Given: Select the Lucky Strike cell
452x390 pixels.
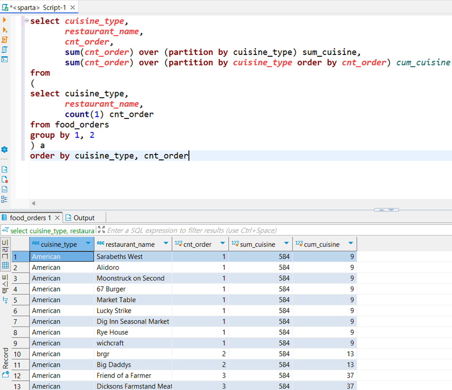Looking at the screenshot, I should [x=133, y=311].
